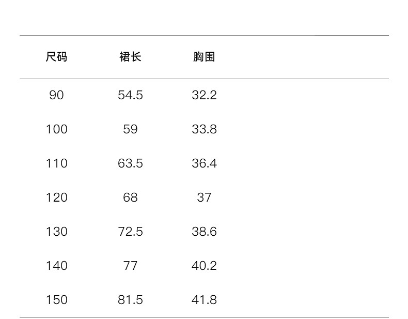Click the 63.5 skirt length value
Screen dimensions: 408x319
[x=130, y=163]
